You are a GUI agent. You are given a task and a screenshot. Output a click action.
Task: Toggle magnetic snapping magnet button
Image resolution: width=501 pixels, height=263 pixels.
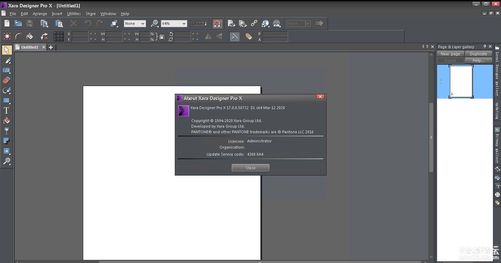217,23
